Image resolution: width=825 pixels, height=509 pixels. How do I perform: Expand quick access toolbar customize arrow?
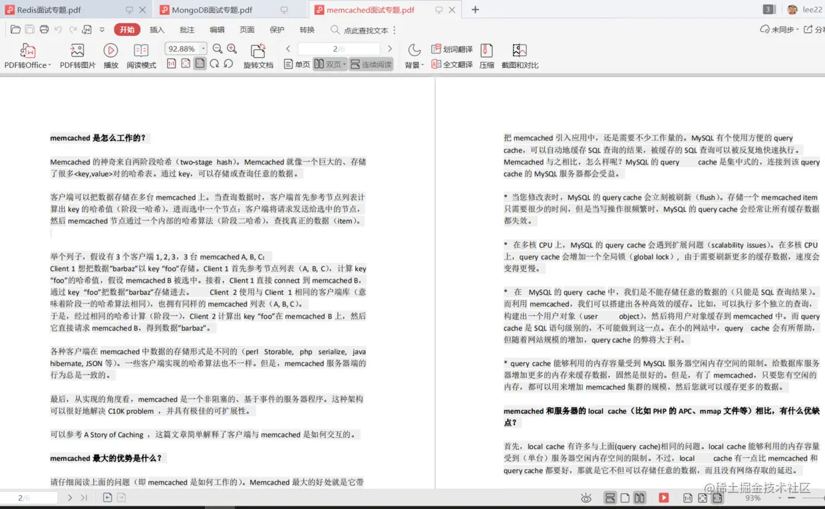102,30
